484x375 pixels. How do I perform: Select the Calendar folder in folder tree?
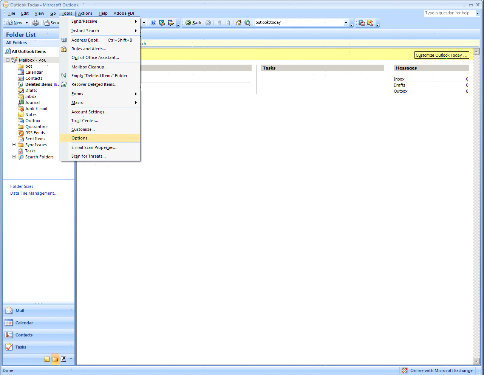point(34,73)
